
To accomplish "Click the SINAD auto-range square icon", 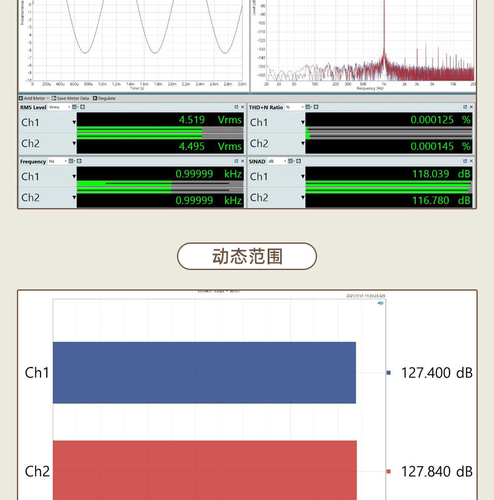I will (298, 161).
